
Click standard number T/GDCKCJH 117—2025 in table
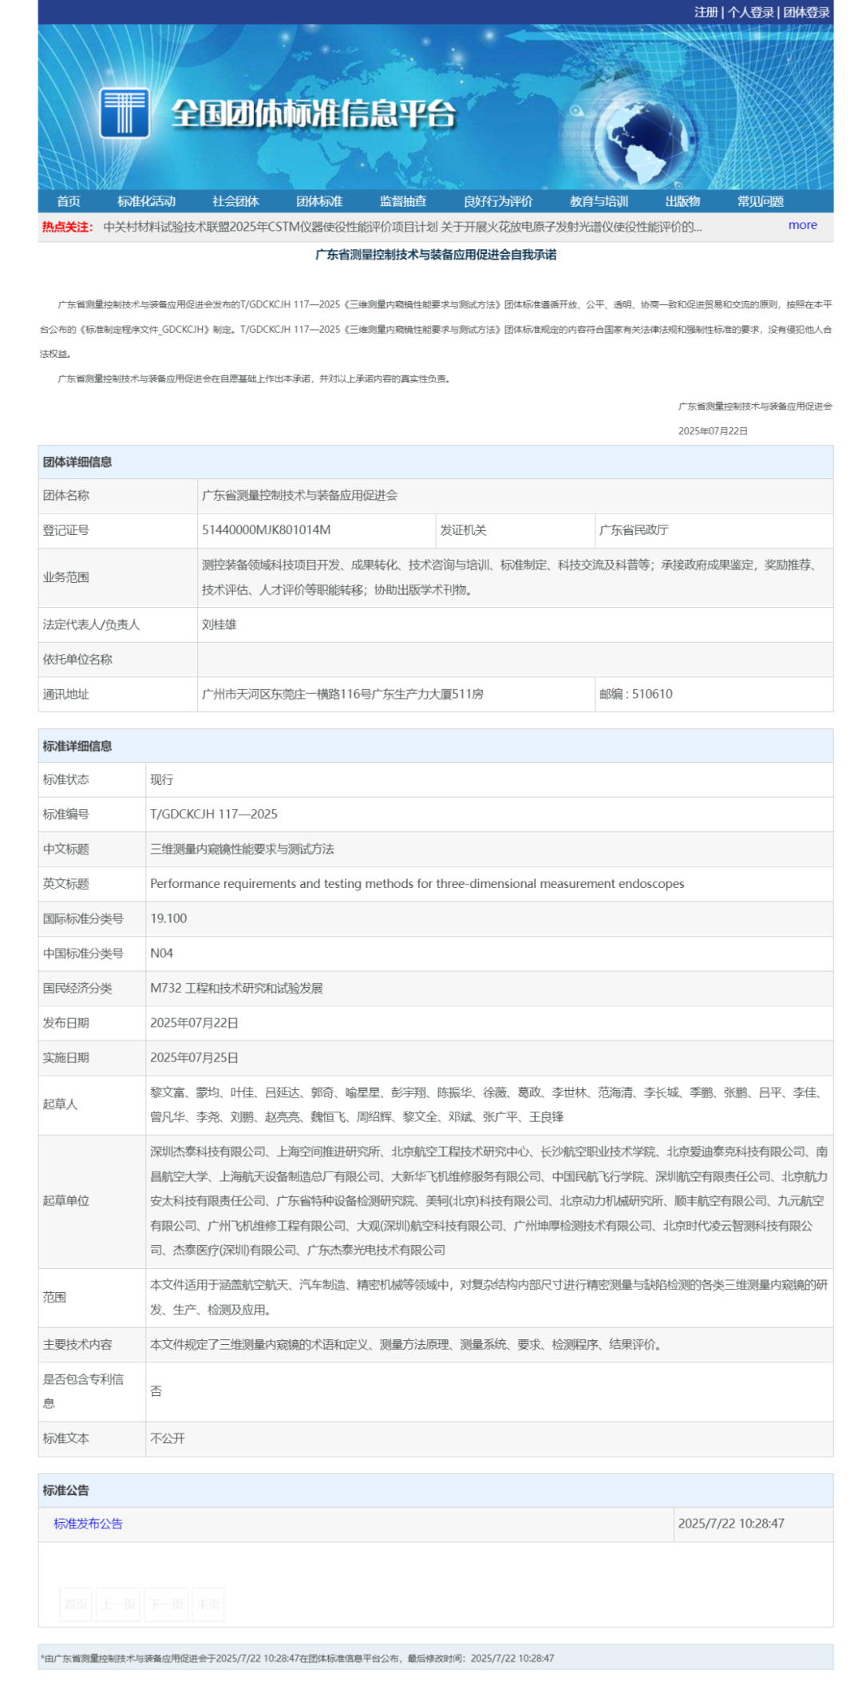pos(214,814)
